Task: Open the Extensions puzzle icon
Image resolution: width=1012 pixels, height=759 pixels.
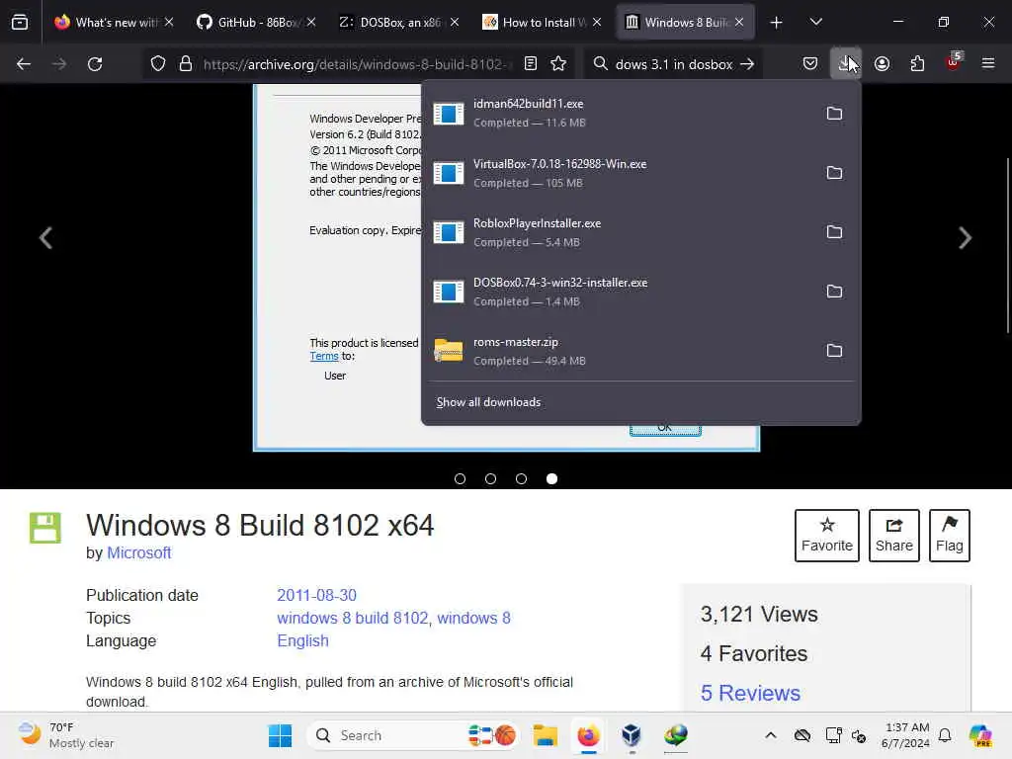Action: pyautogui.click(x=917, y=64)
